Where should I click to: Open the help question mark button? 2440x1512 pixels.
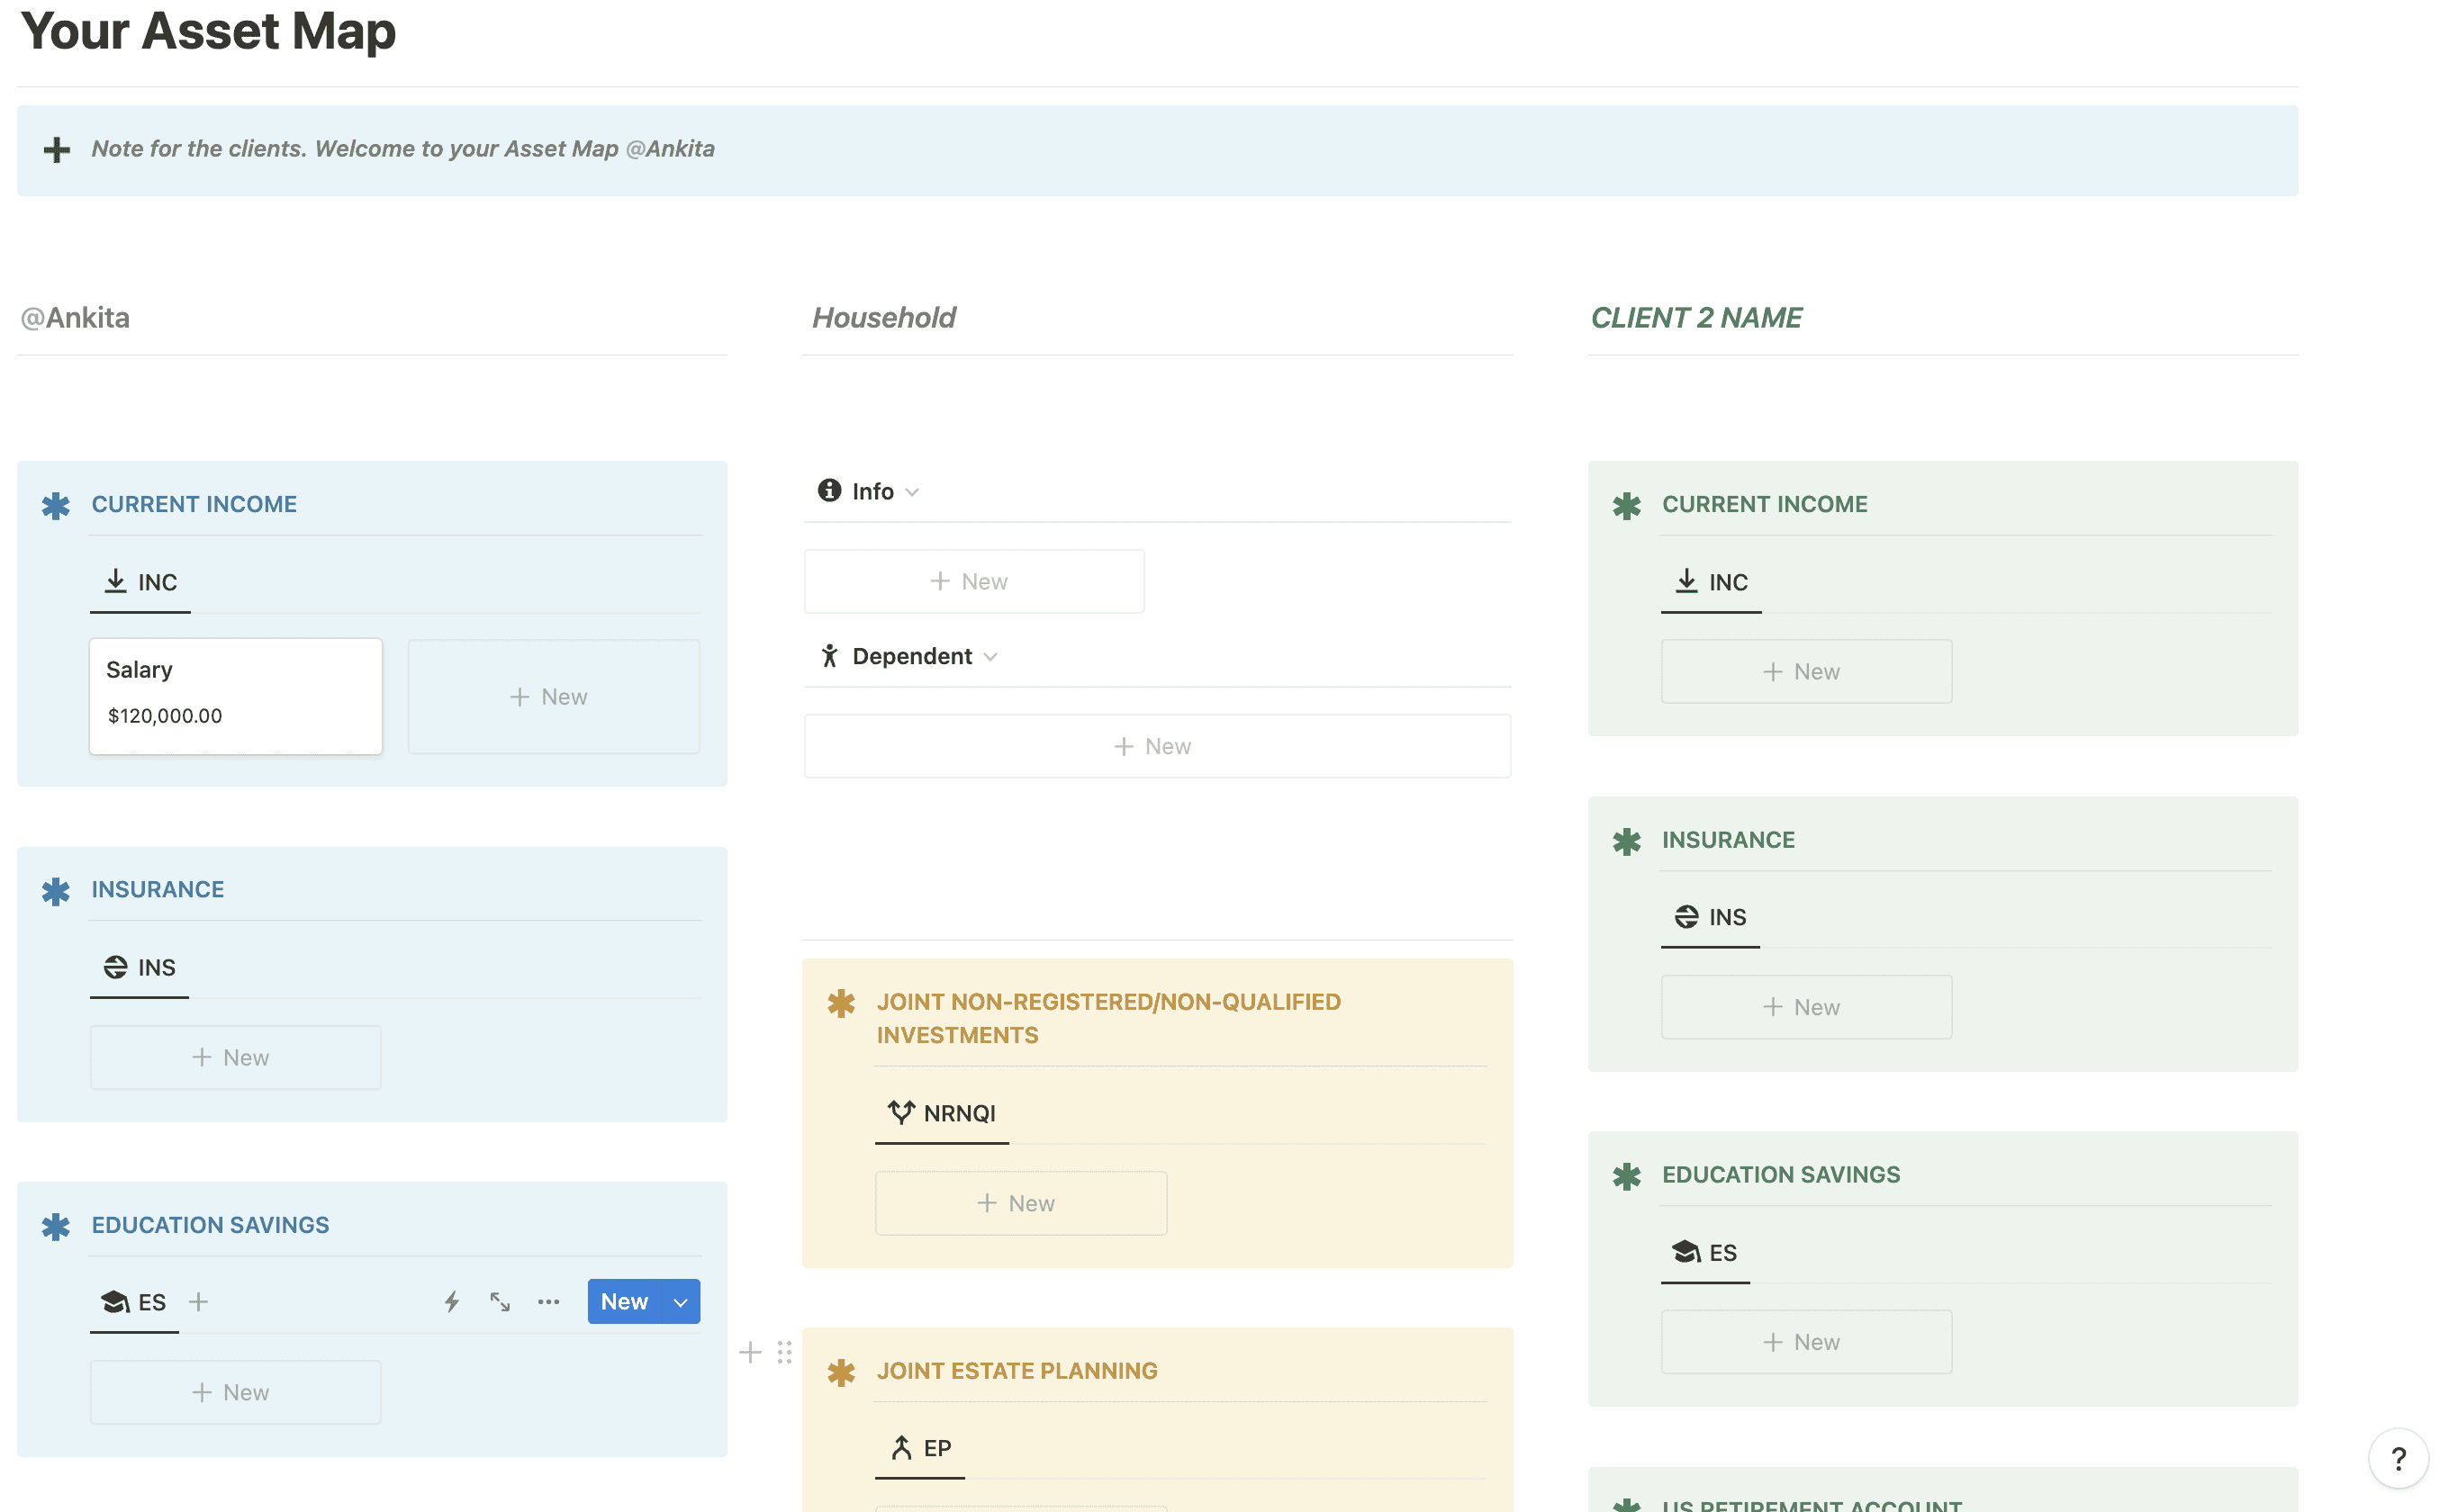point(2397,1458)
